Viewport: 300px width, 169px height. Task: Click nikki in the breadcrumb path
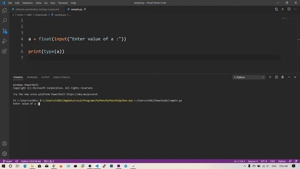pos(29,15)
